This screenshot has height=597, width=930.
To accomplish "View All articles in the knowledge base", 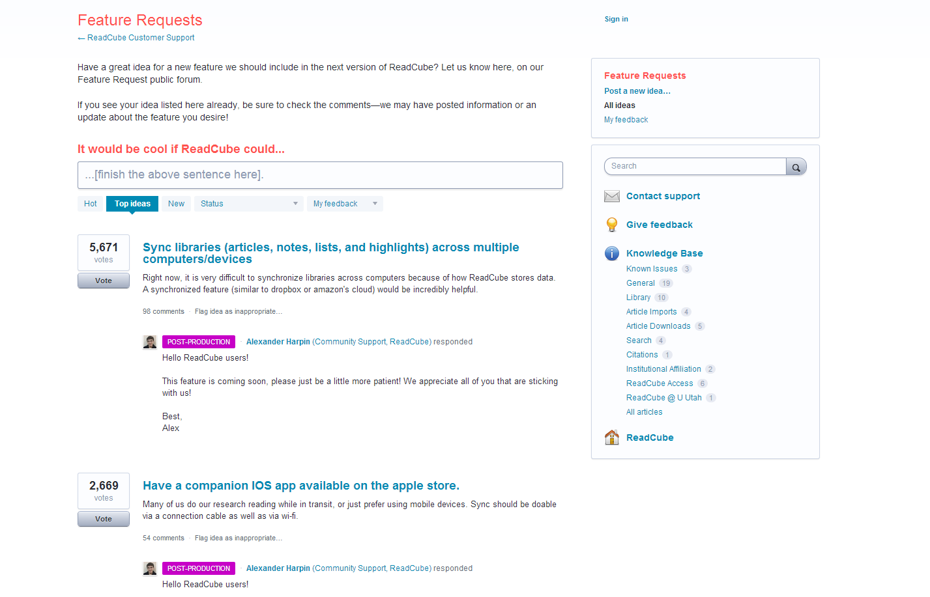I will point(645,412).
